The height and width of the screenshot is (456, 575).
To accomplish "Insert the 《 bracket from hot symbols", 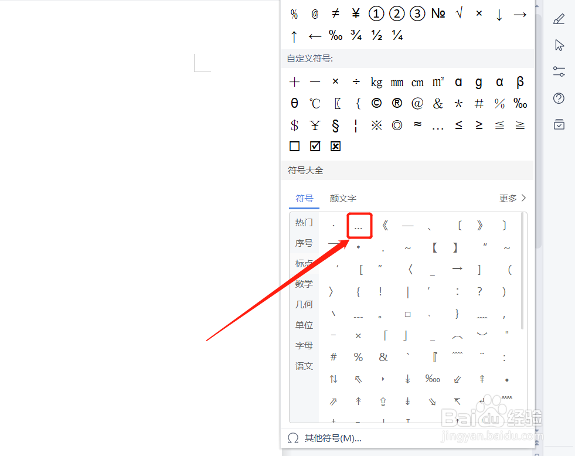I will tap(385, 226).
